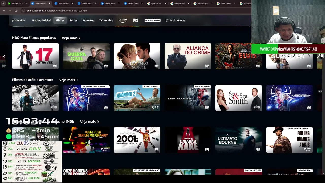This screenshot has height=183, width=325.
Task: Open the Assinaturas menu
Action: pos(175,20)
